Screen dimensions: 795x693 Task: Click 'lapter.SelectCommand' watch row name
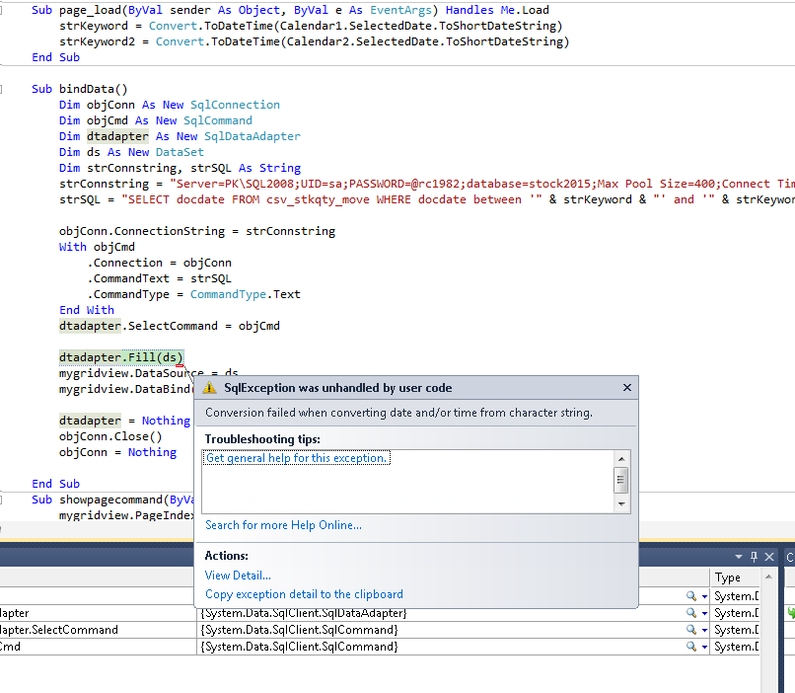point(59,630)
